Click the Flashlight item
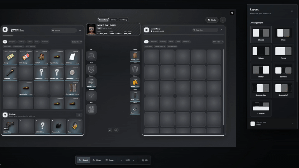The height and width of the screenshot is (168, 299). (10, 73)
